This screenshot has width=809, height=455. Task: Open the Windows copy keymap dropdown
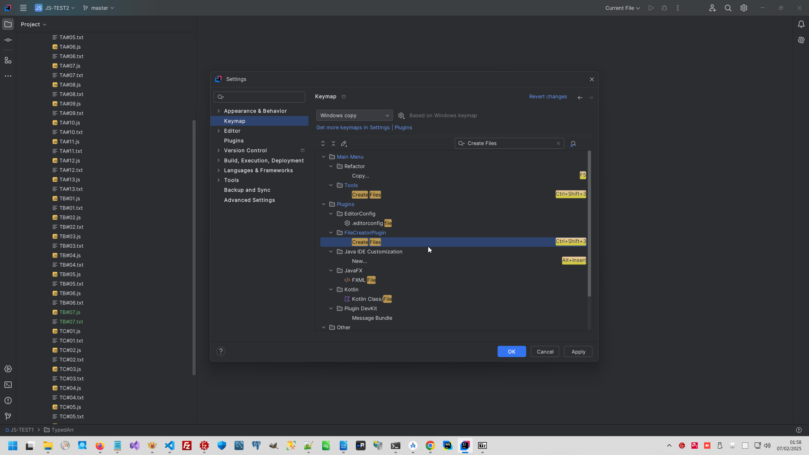click(x=354, y=115)
